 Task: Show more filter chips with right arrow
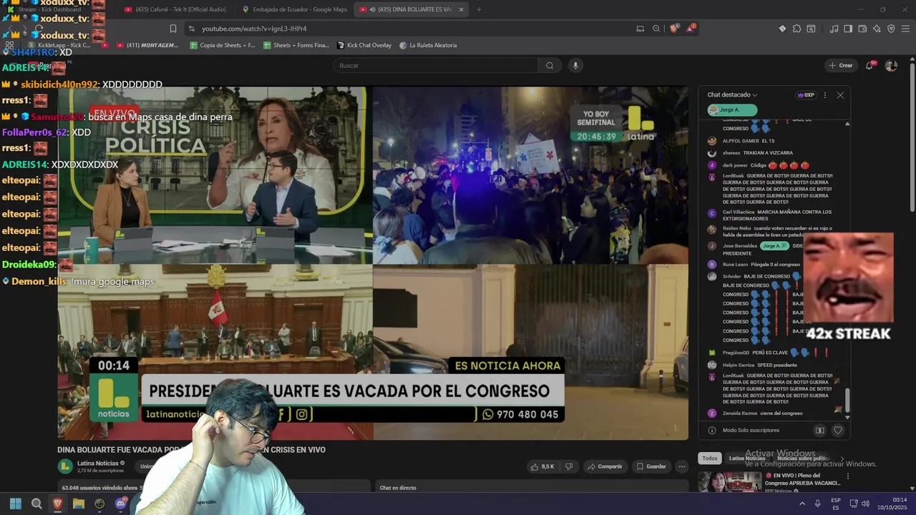tap(842, 458)
